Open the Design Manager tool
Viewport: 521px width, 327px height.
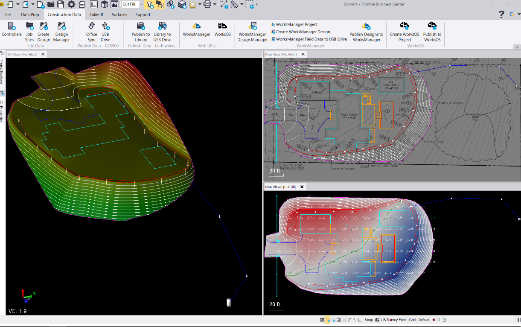pyautogui.click(x=61, y=32)
